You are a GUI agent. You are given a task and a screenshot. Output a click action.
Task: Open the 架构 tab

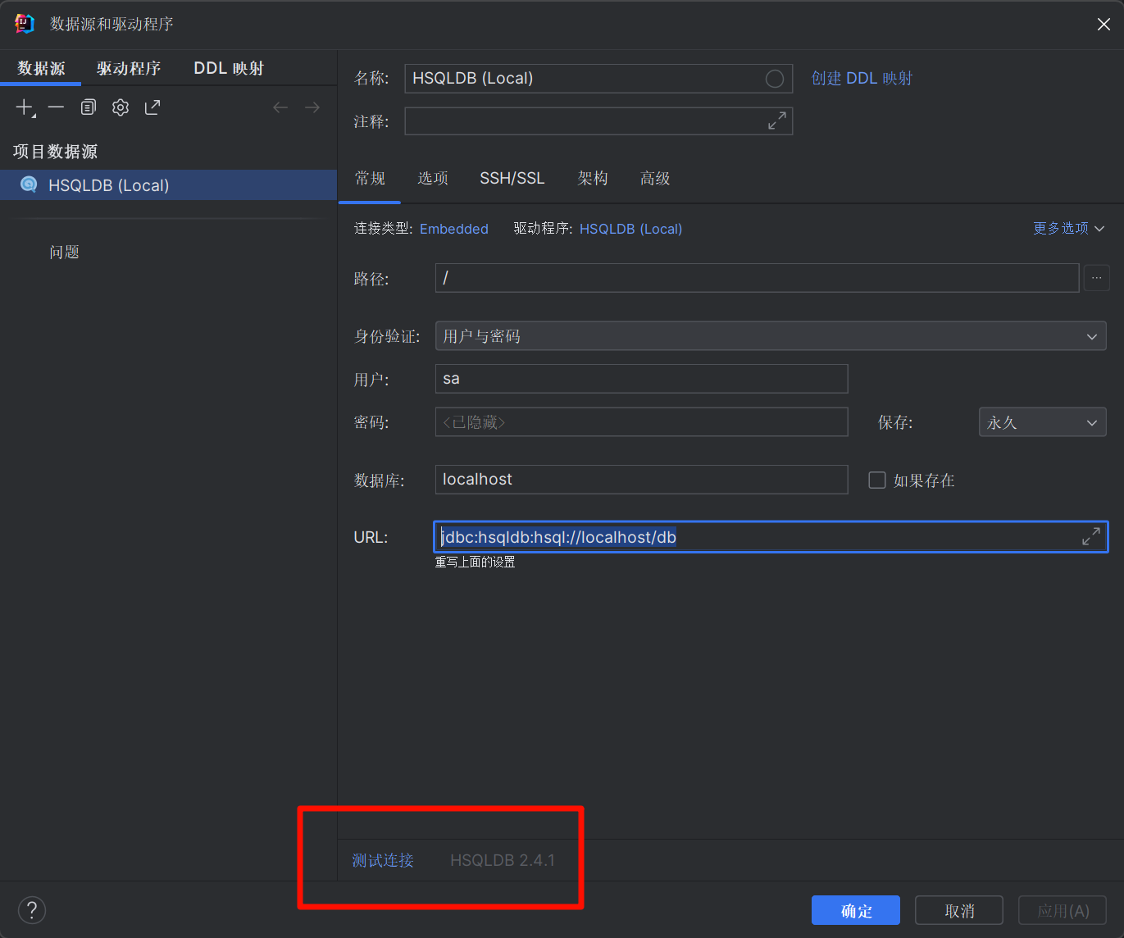(593, 178)
